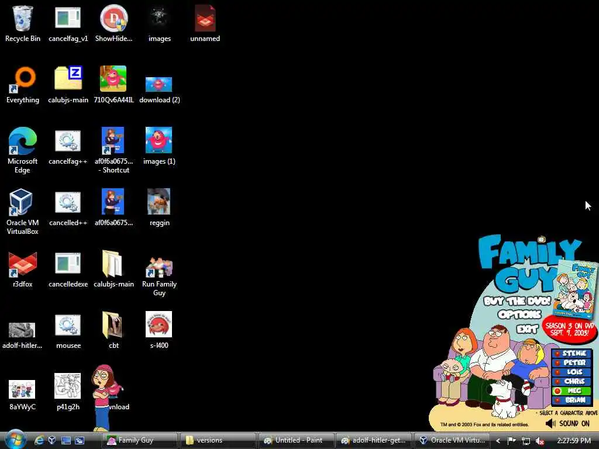Switch to Oracle VM VirtualBox taskbar window
599x449 pixels.
[x=452, y=440]
